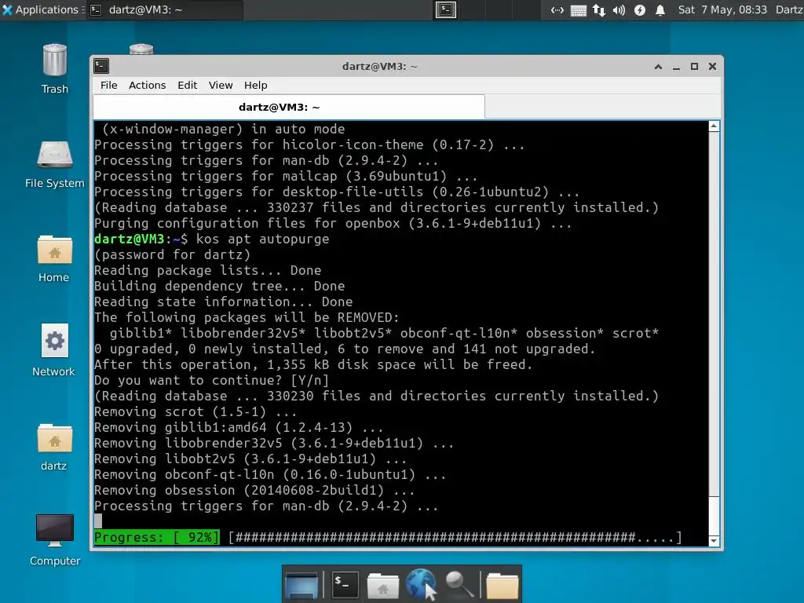Click the green dartz@VM3 prompt text
The image size is (804, 603).
[x=130, y=239]
